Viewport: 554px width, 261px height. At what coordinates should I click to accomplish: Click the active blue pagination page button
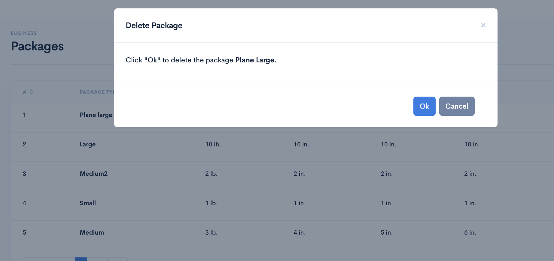(81, 259)
